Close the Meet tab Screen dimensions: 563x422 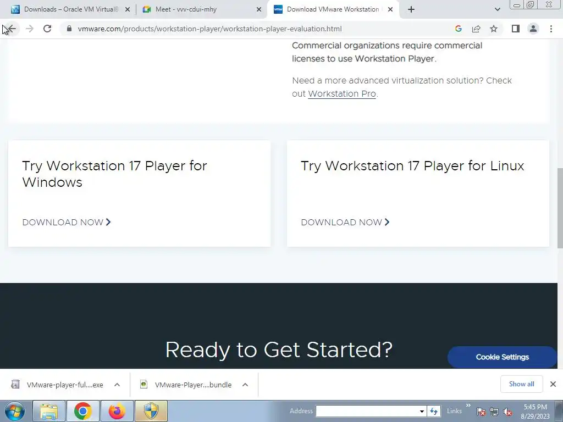(259, 9)
